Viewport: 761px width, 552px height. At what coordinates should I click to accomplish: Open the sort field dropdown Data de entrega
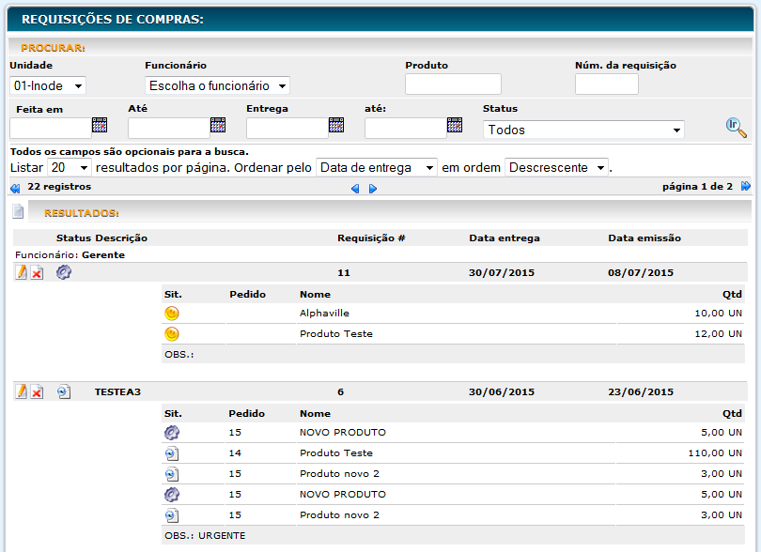click(377, 167)
